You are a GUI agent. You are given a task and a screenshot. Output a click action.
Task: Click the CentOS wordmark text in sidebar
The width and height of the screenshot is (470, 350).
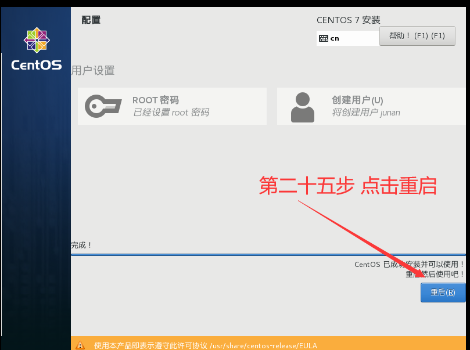pyautogui.click(x=37, y=65)
